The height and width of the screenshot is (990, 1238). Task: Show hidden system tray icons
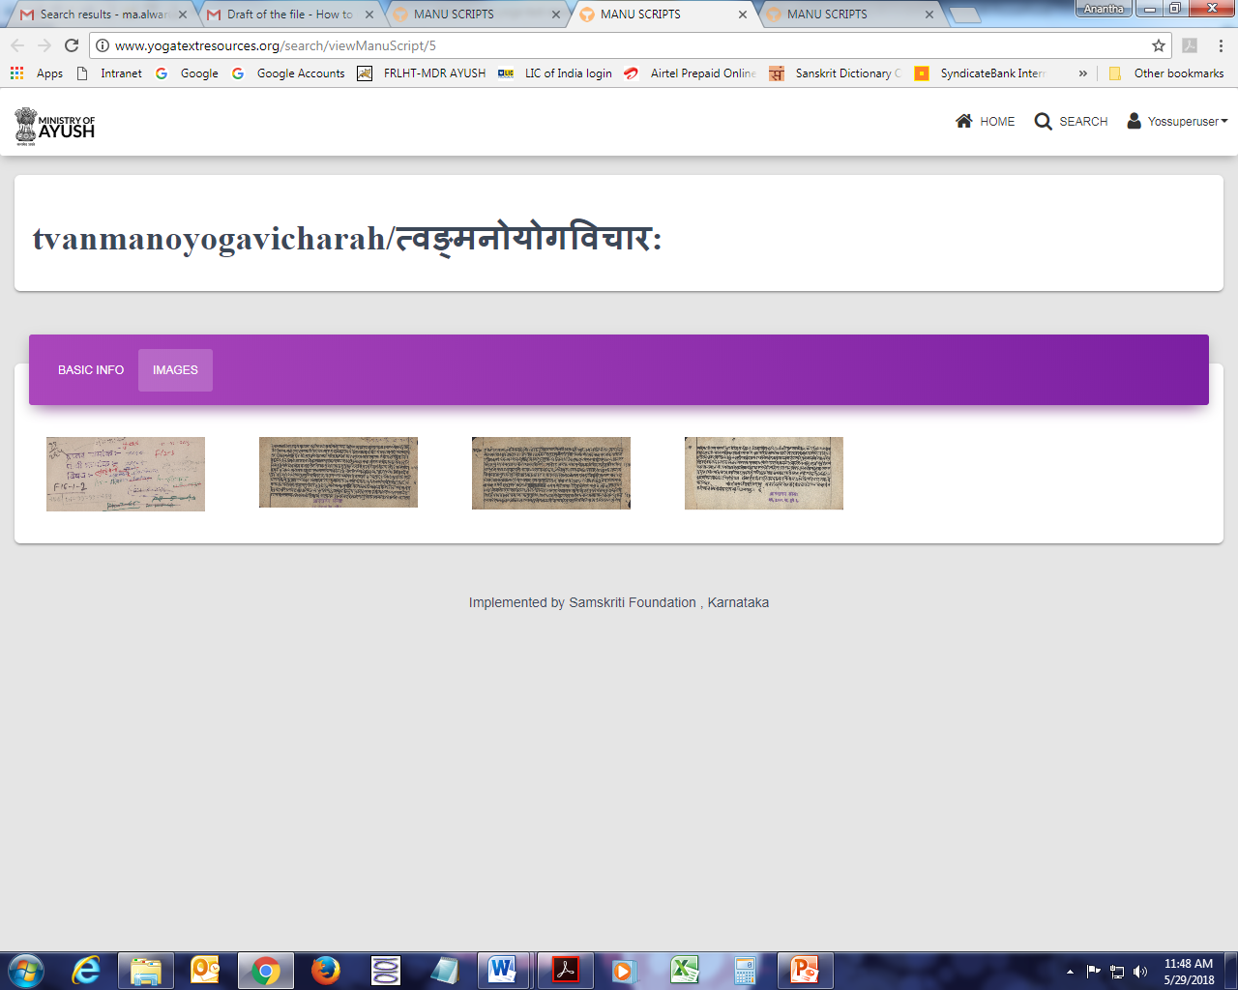click(x=1070, y=972)
